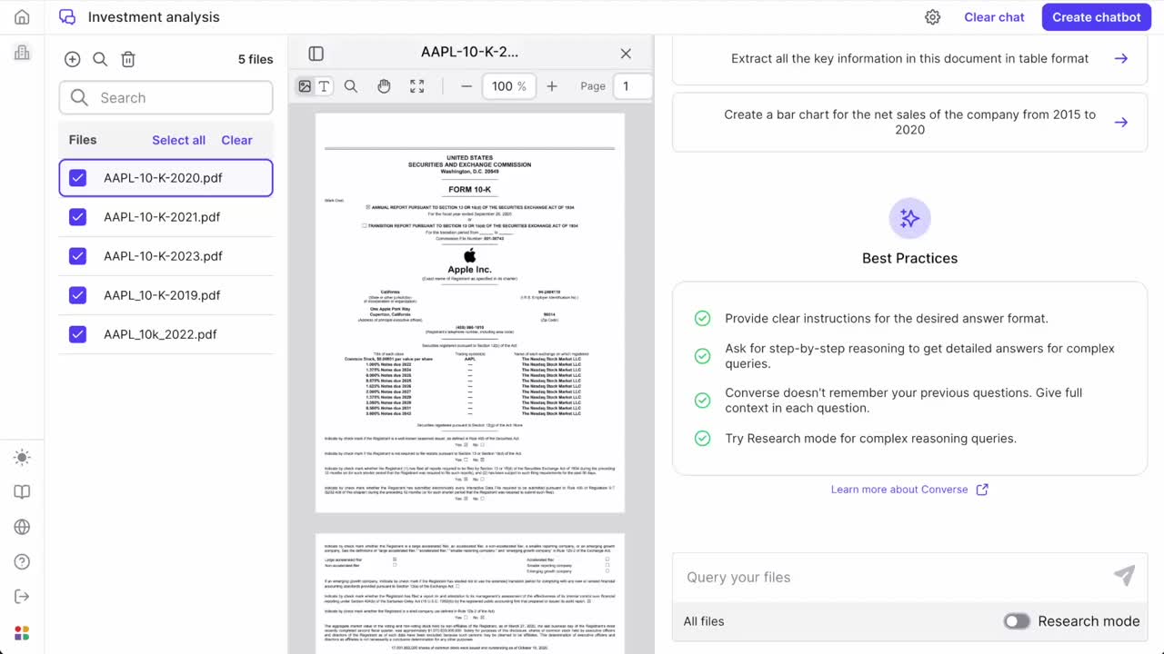Select the image view mode icon
This screenshot has width=1164, height=654.
(x=305, y=86)
